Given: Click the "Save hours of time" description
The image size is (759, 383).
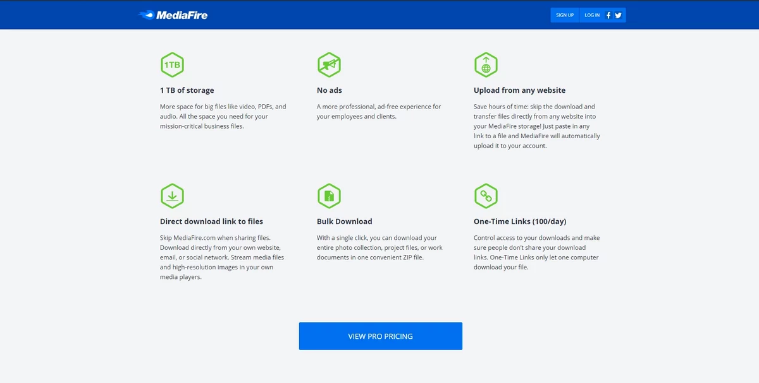Looking at the screenshot, I should pos(537,126).
